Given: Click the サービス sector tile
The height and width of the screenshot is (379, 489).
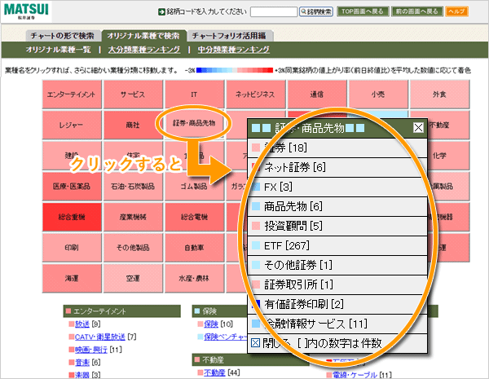Looking at the screenshot, I should 133,95.
